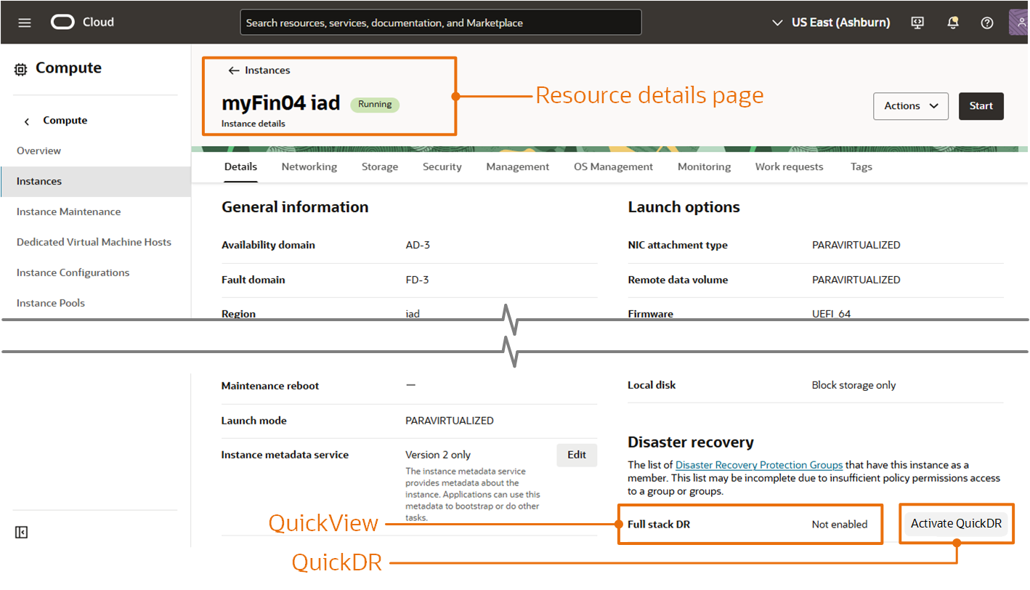Viewport: 1030px width, 590px height.
Task: Open the Cloud Shell console icon
Action: (917, 23)
